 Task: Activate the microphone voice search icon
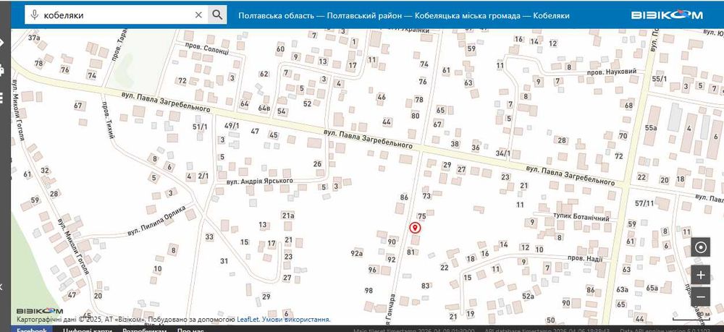click(x=34, y=15)
